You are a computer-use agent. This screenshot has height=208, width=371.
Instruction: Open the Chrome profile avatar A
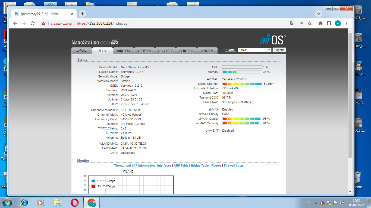(x=338, y=23)
